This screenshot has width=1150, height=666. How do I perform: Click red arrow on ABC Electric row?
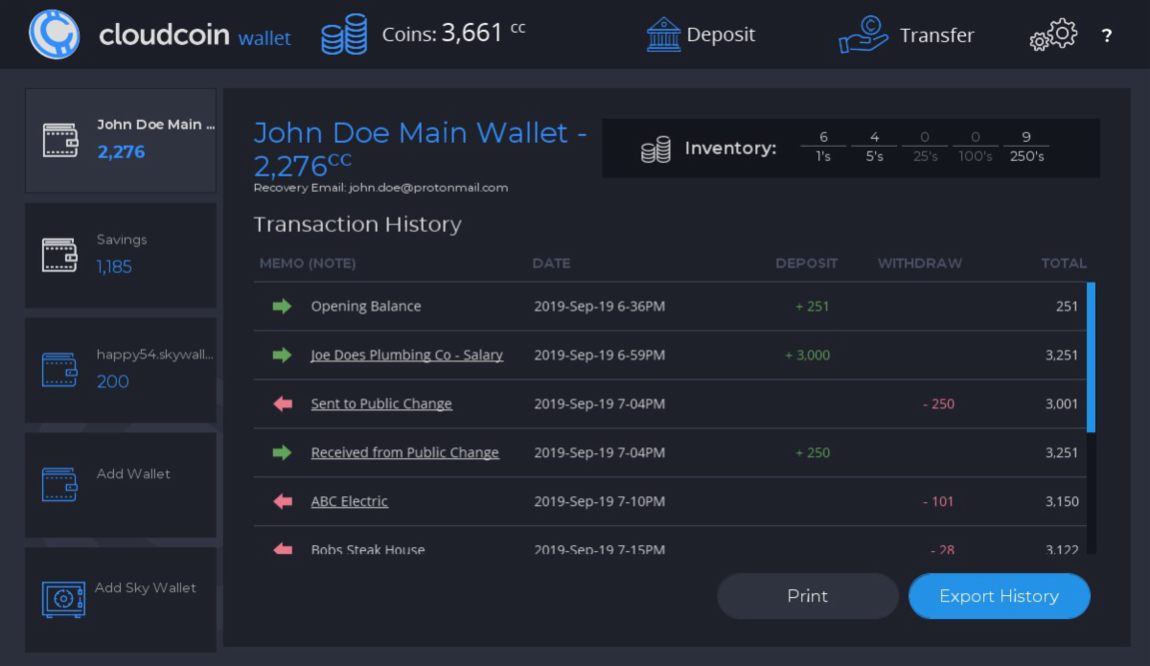tap(283, 501)
